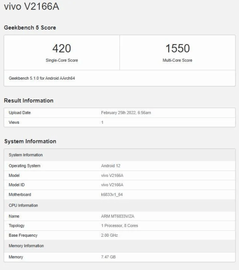The image size is (239, 270).
Task: Click the Model value vivo V2166A
Action: pyautogui.click(x=112, y=175)
